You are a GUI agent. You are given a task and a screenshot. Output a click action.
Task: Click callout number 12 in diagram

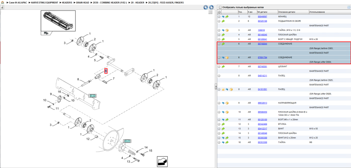pyautogui.click(x=88, y=139)
